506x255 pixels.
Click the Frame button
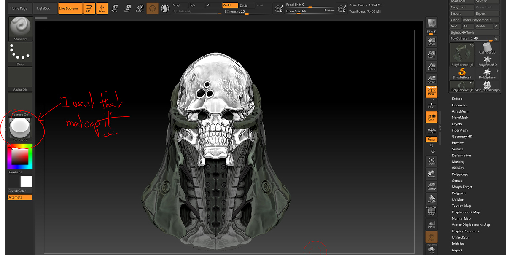(431, 161)
